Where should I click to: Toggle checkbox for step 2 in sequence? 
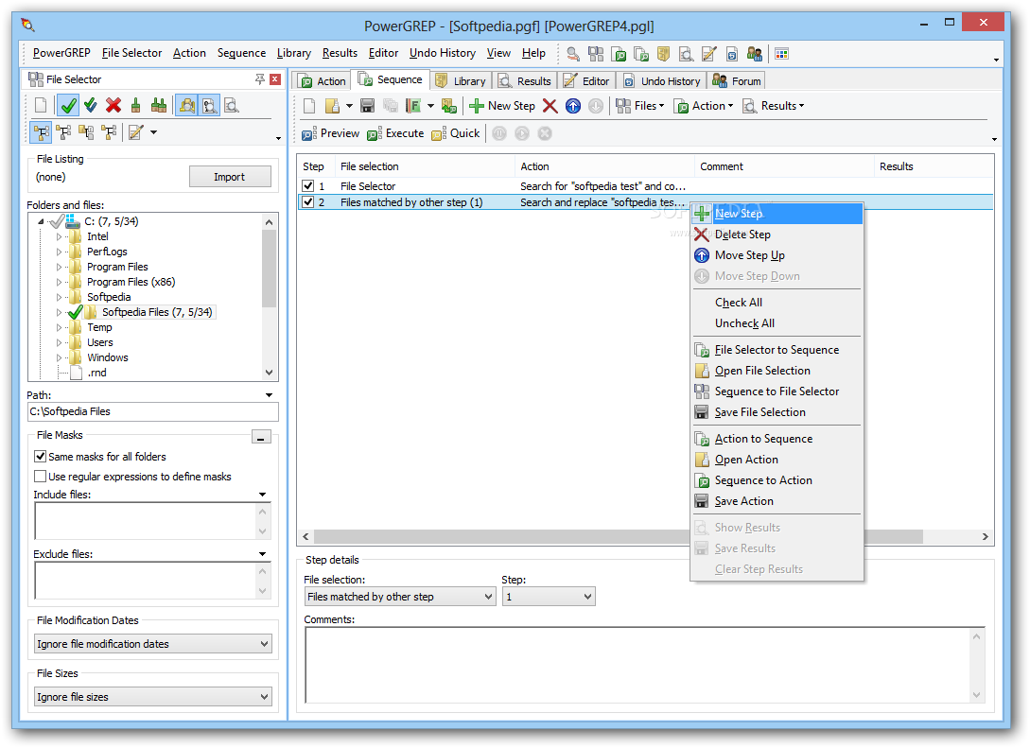click(308, 202)
